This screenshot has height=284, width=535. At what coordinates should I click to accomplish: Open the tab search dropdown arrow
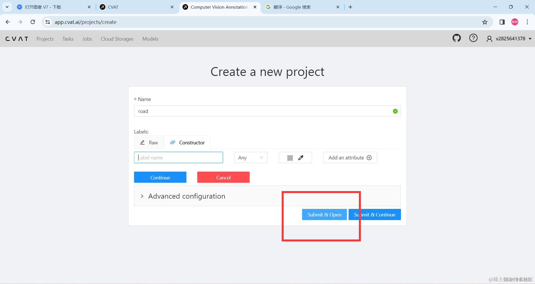coord(7,7)
